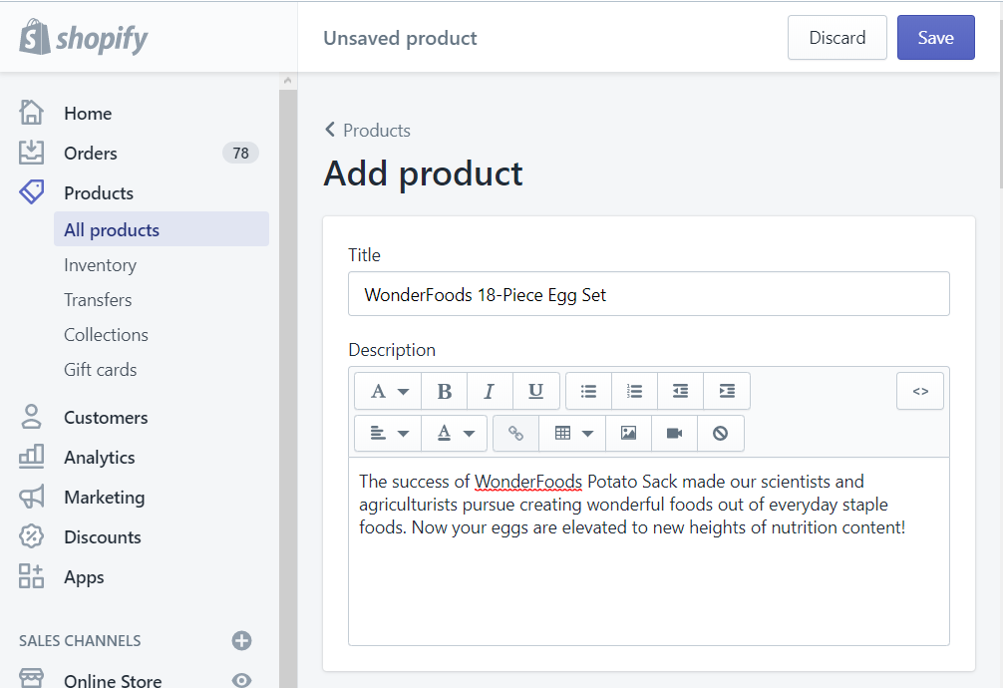Image resolution: width=1003 pixels, height=688 pixels.
Task: Open the Gift cards submenu item
Action: click(101, 369)
